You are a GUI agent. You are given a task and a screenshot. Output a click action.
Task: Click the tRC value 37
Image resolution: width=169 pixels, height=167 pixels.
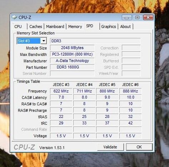coord(107,123)
